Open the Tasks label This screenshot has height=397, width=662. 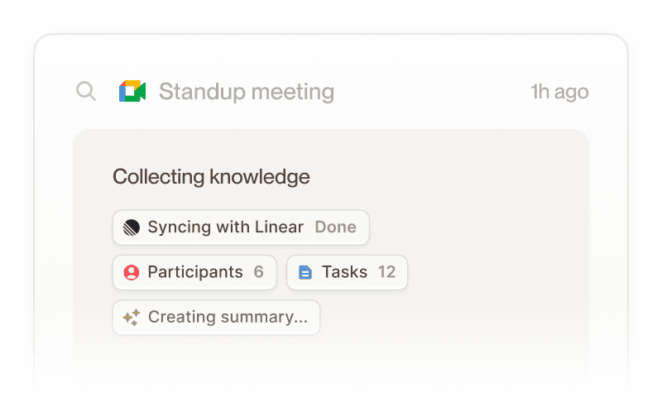[344, 272]
